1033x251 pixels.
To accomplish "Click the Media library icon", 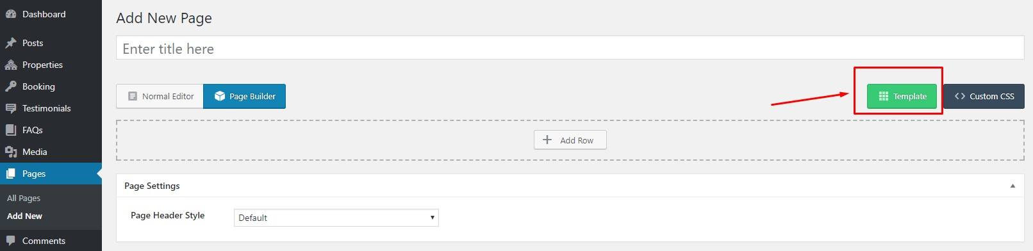I will coord(10,152).
